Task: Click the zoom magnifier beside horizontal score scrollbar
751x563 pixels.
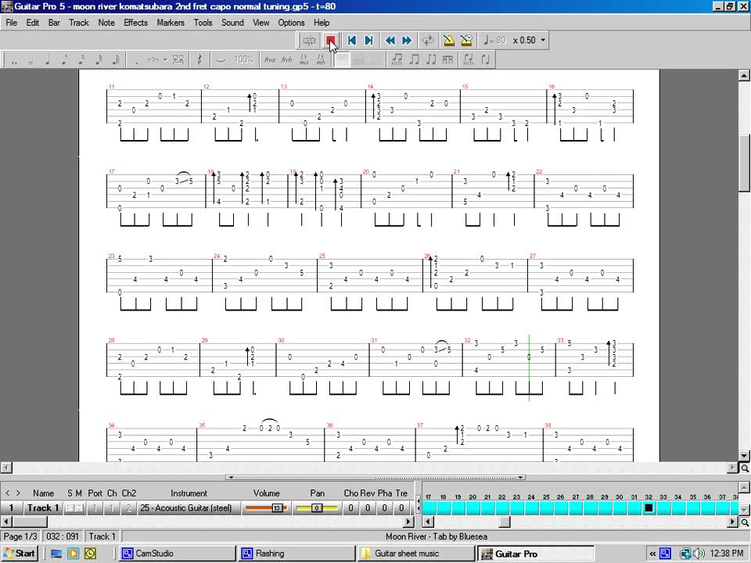Action: [745, 468]
